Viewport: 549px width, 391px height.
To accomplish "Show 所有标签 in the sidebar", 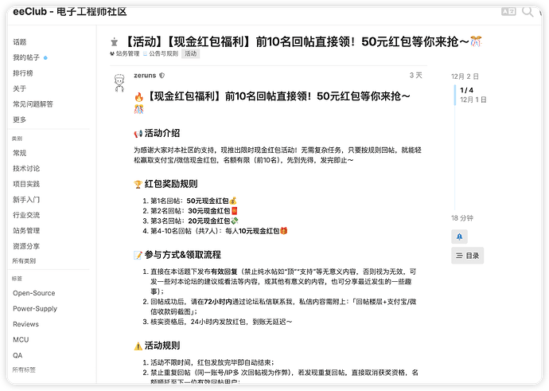I will coord(23,369).
